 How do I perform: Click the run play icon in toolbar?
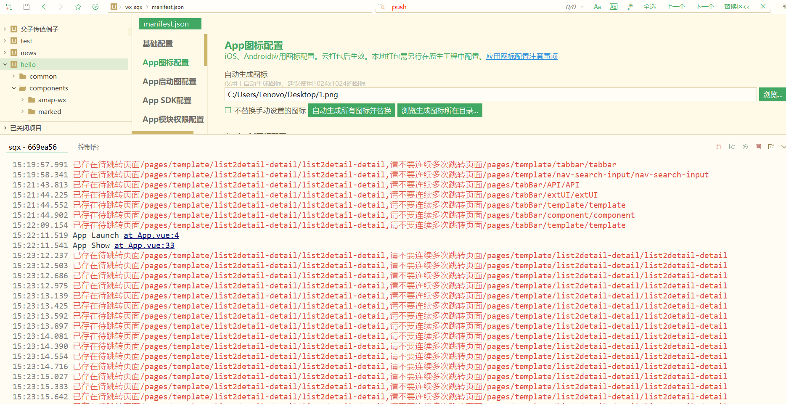point(95,7)
